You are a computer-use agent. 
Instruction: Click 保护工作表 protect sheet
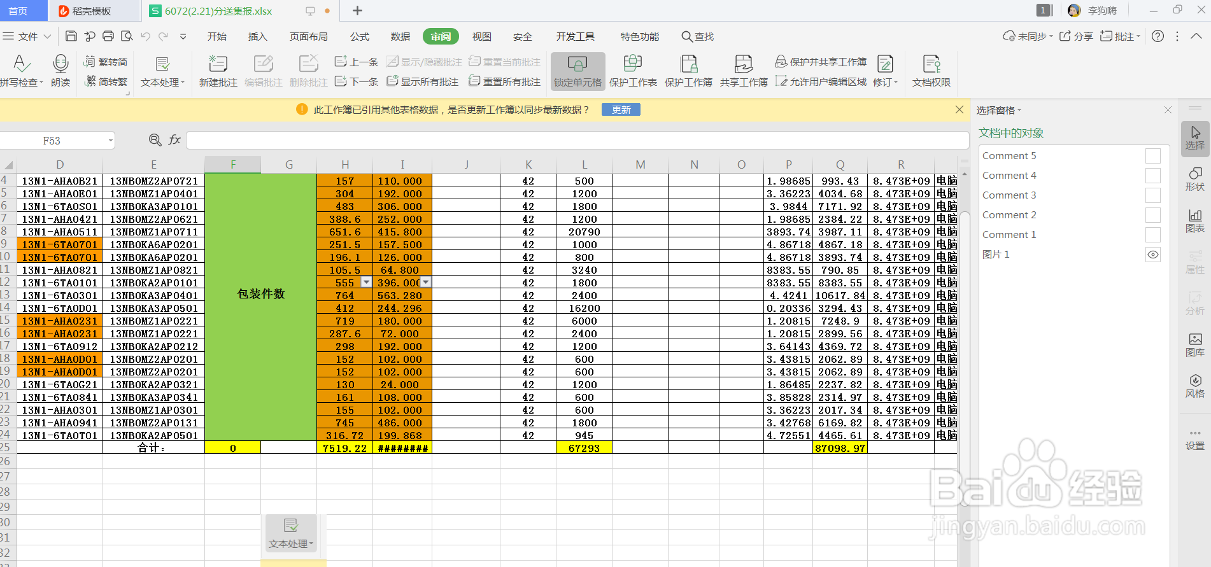pyautogui.click(x=633, y=71)
